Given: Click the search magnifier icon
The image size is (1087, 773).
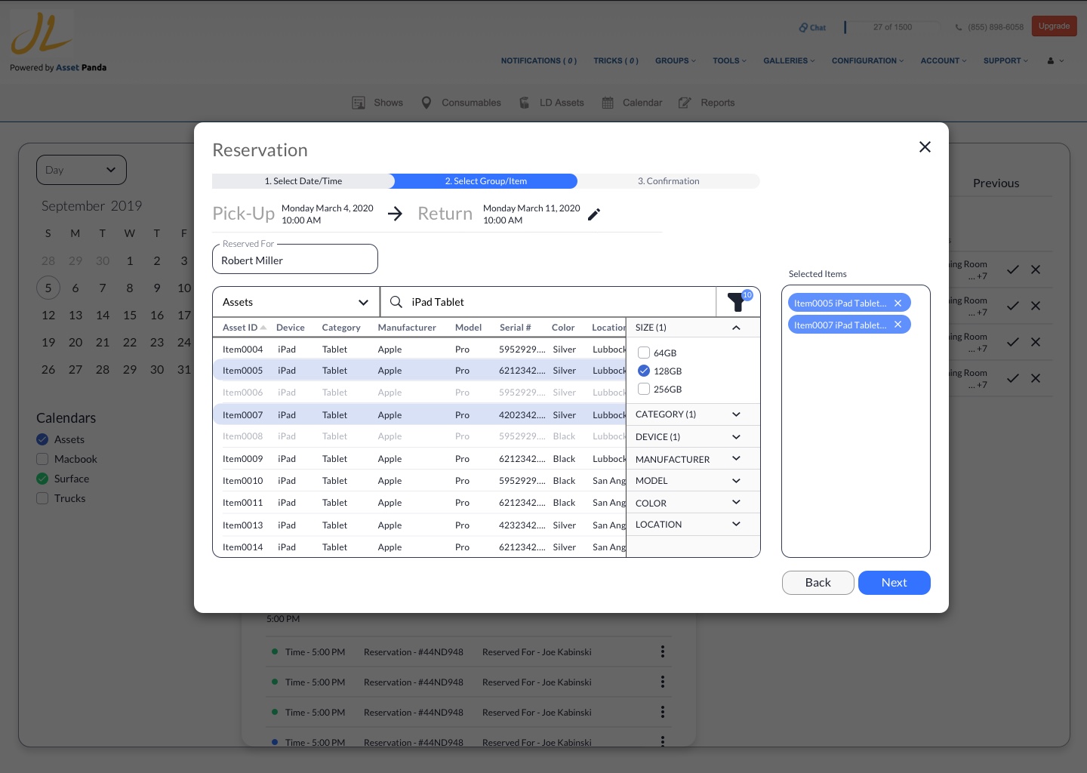Looking at the screenshot, I should [396, 302].
